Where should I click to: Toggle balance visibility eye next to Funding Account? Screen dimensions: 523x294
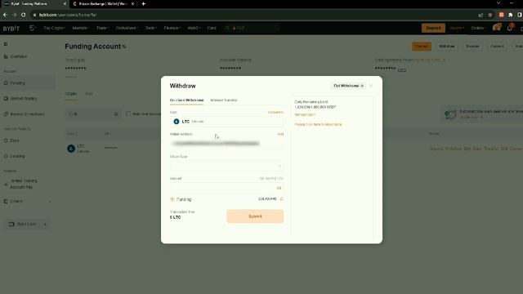pyautogui.click(x=124, y=47)
